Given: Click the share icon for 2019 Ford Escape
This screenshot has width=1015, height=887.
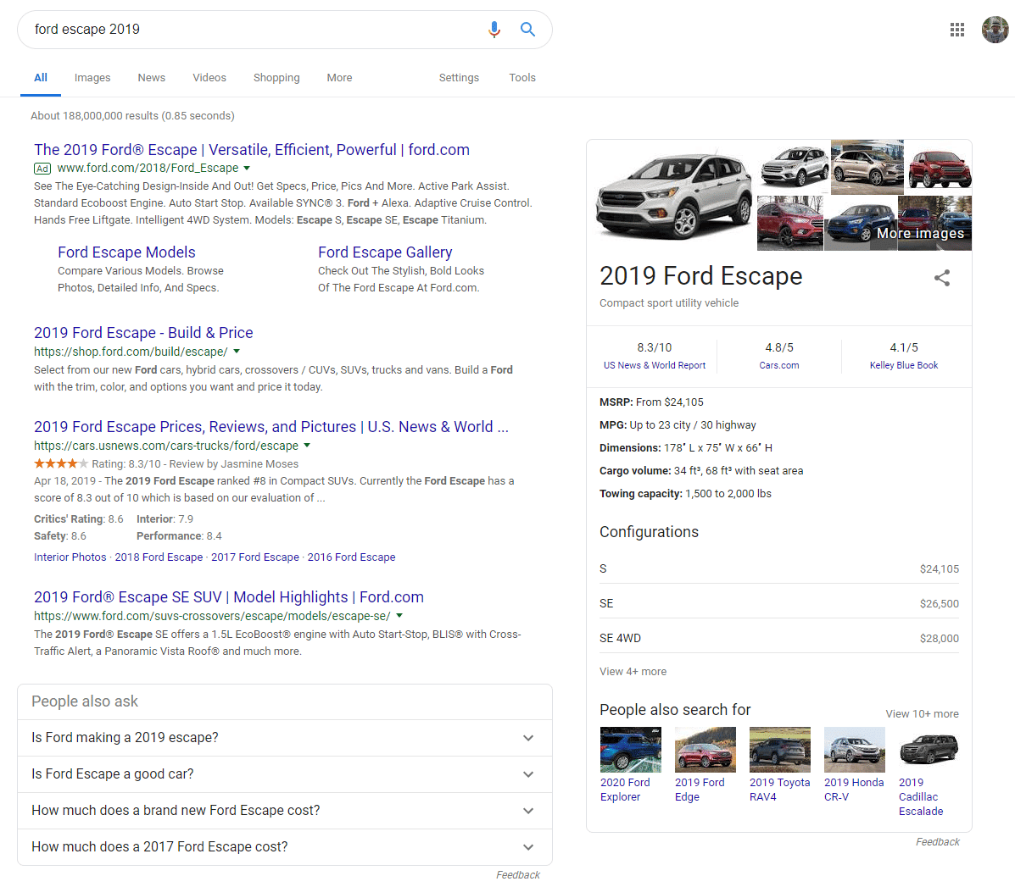Looking at the screenshot, I should pos(942,278).
